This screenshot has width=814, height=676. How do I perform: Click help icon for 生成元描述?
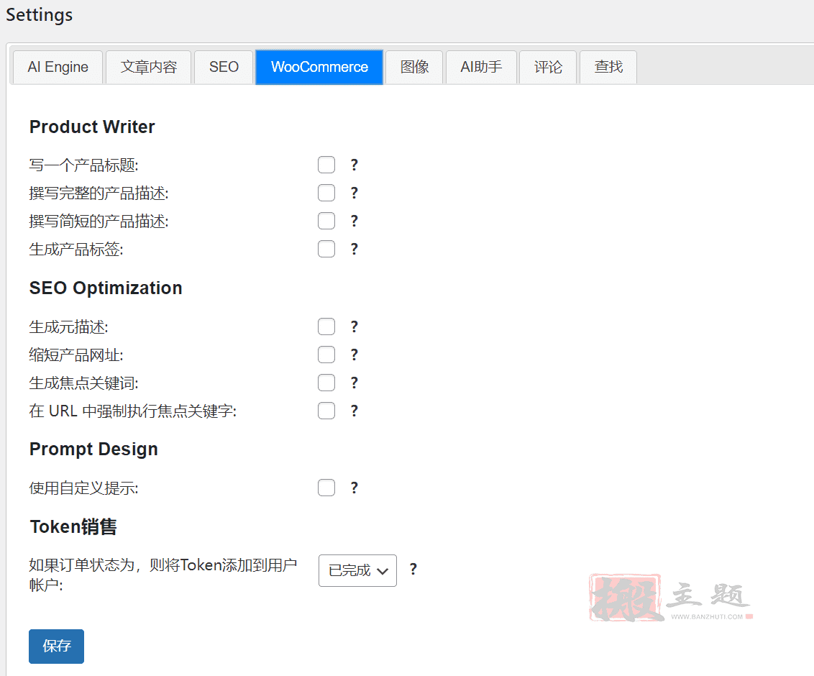point(354,327)
